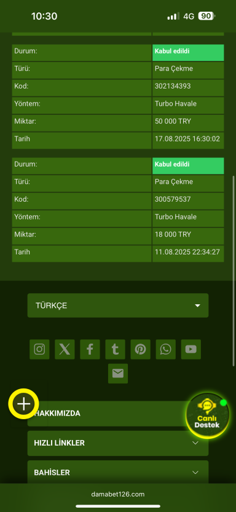Open the Tumblr social icon
The height and width of the screenshot is (512, 236).
115,349
